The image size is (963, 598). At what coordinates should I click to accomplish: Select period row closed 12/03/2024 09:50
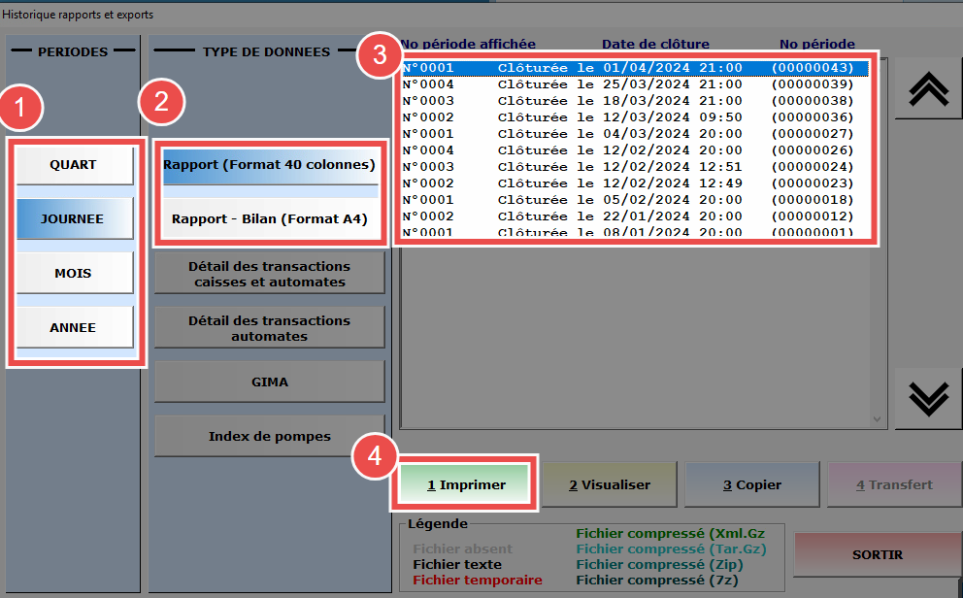tap(627, 117)
